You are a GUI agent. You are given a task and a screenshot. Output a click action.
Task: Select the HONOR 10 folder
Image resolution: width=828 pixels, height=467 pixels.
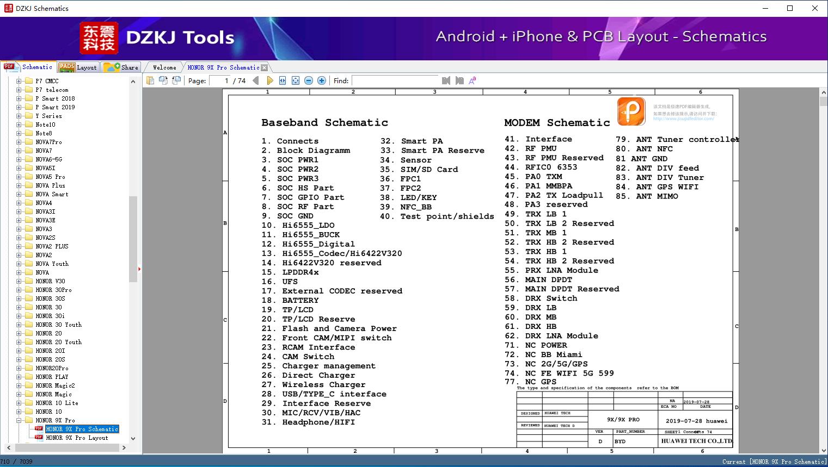coord(48,412)
